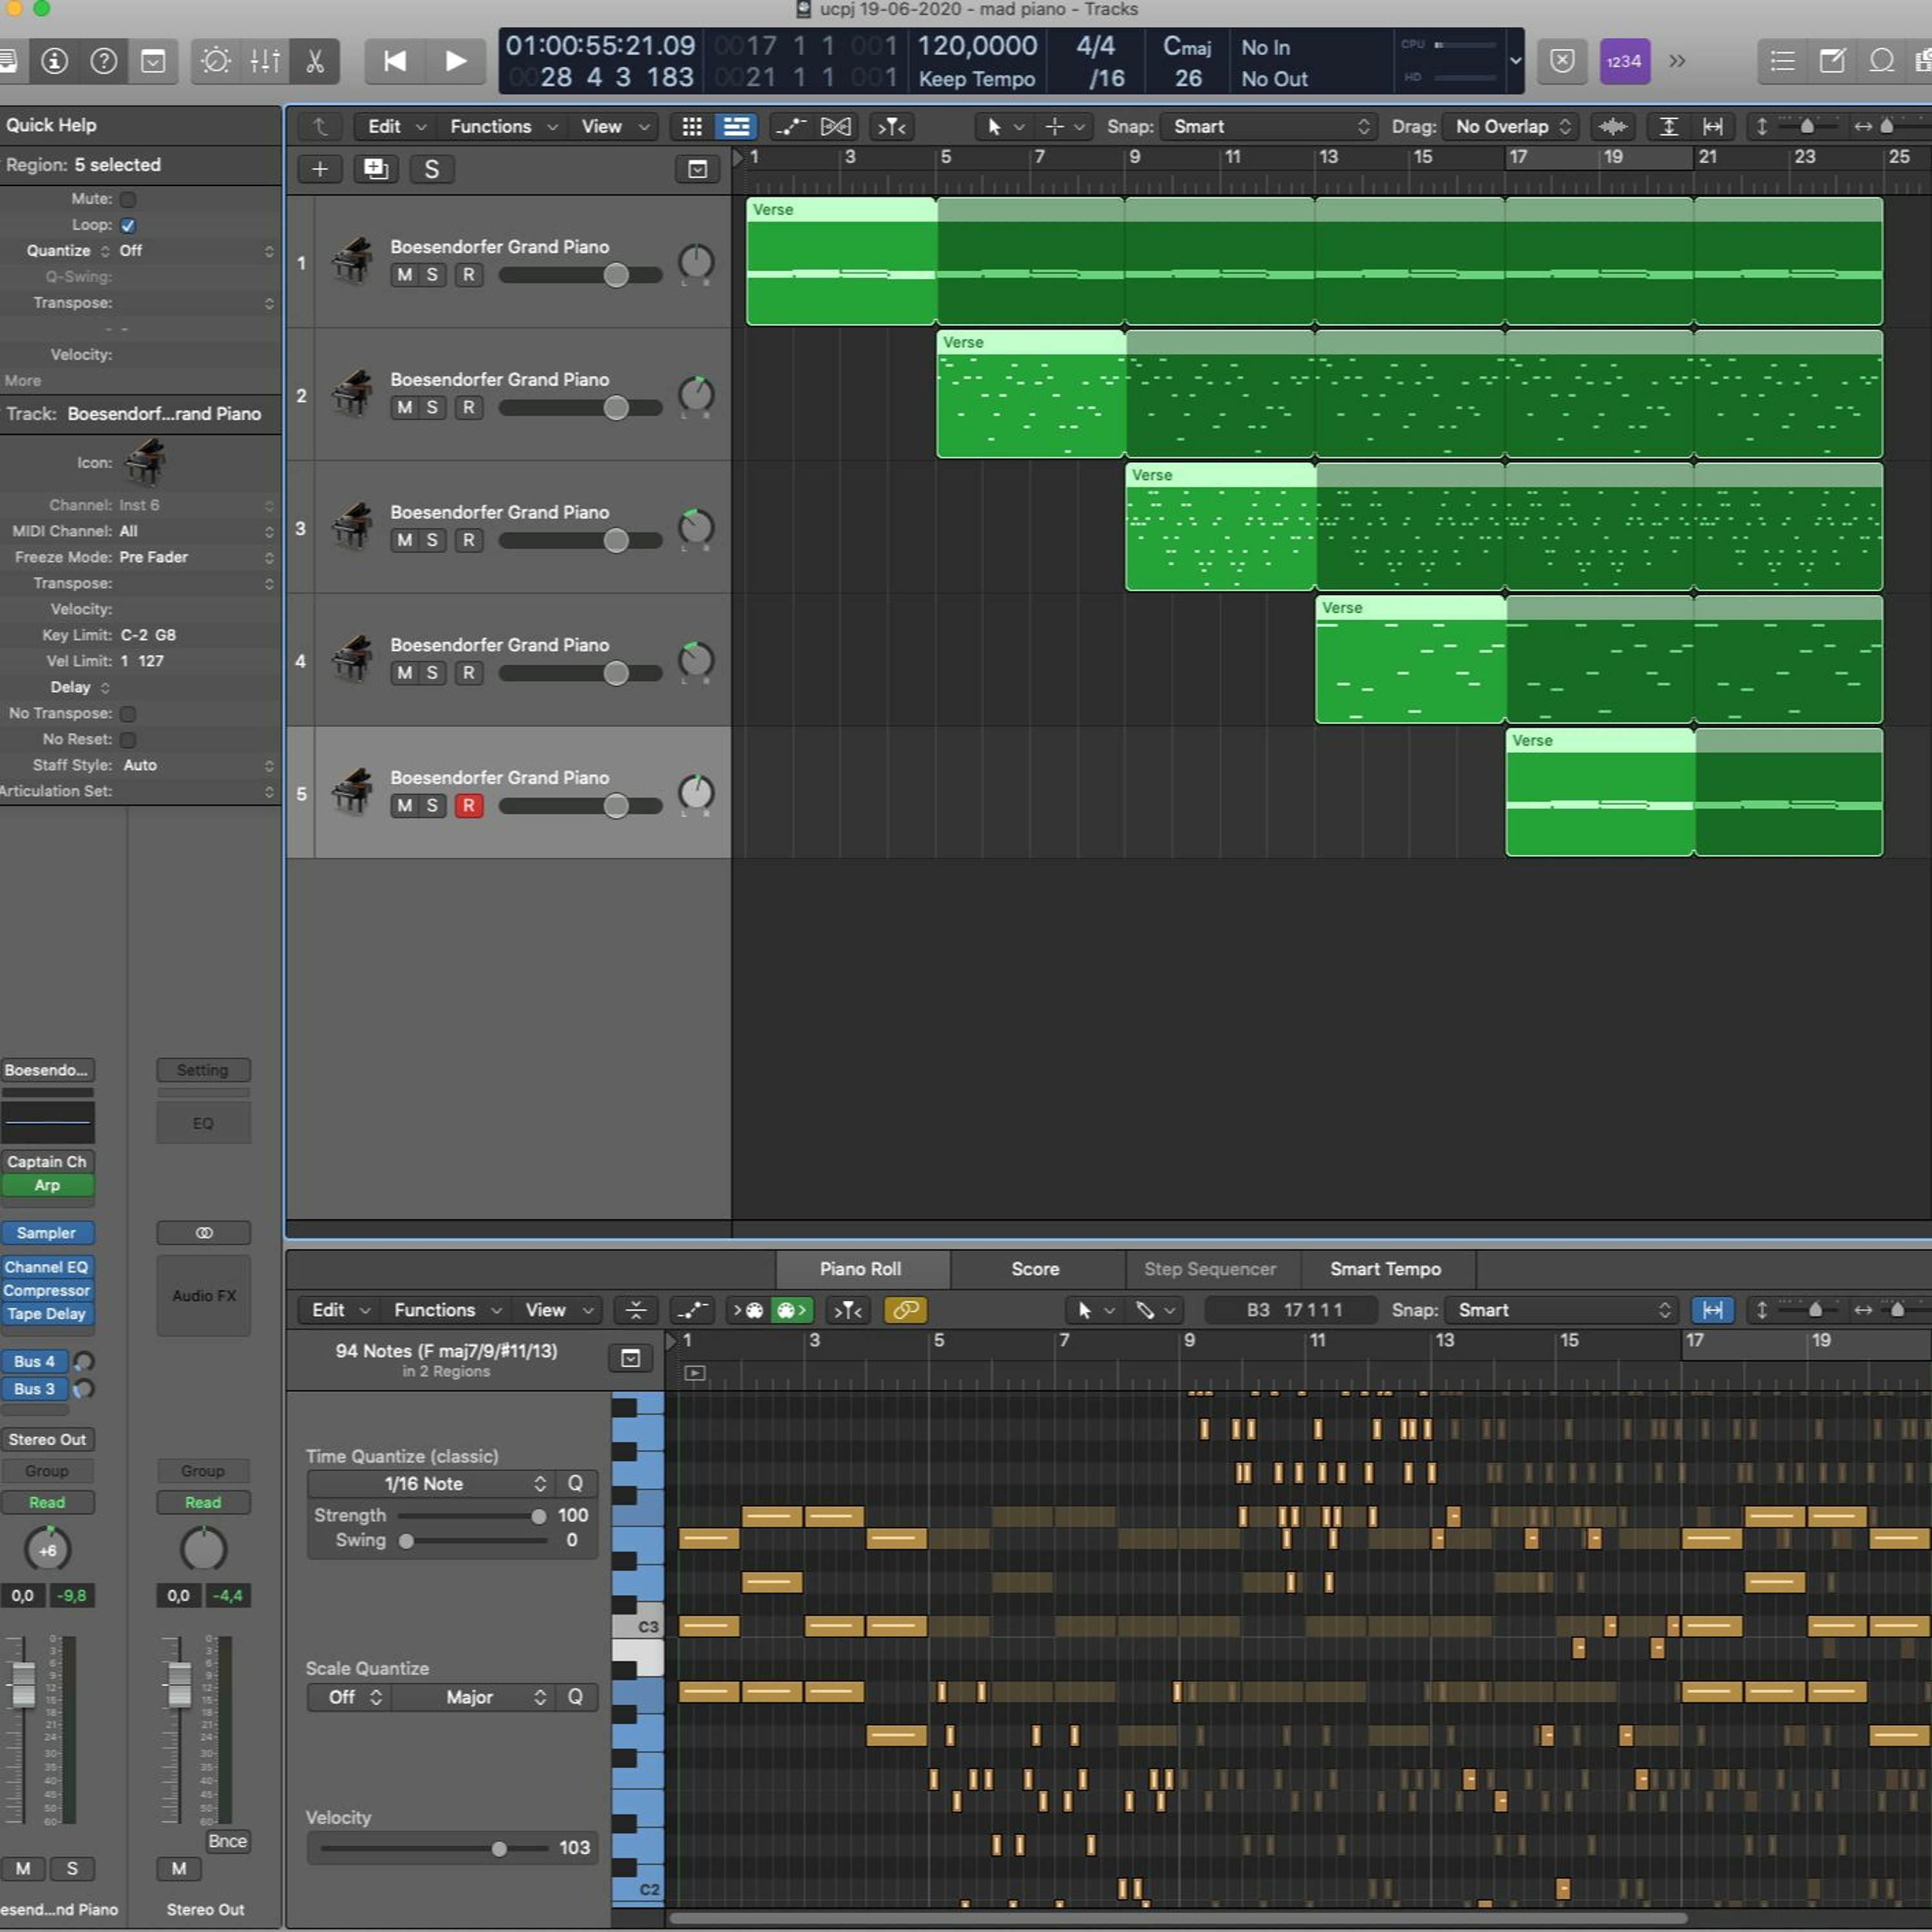The image size is (1932, 1932).
Task: Disable record enable on track 5
Action: tap(468, 806)
